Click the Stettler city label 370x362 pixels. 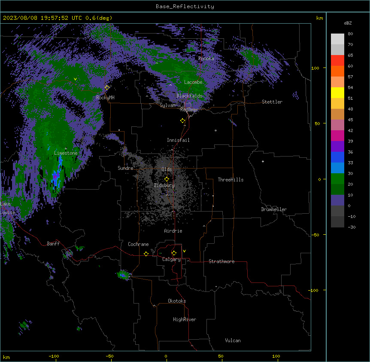272,102
